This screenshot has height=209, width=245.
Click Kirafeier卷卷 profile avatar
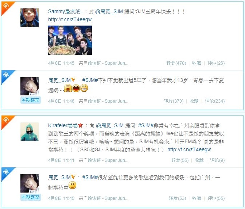pyautogui.click(x=30, y=132)
